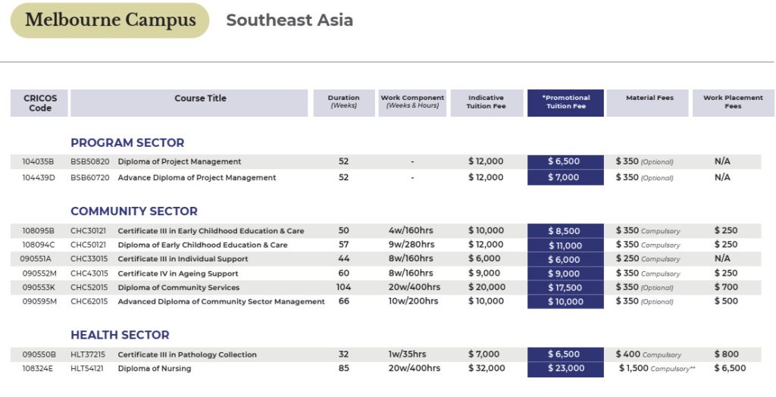Viewport: 776px width, 397px height.
Task: Click CRICOS code 090550B
Action: point(38,355)
